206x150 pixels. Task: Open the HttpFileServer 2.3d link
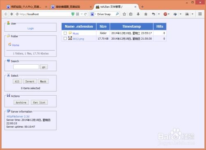[x=18, y=117]
